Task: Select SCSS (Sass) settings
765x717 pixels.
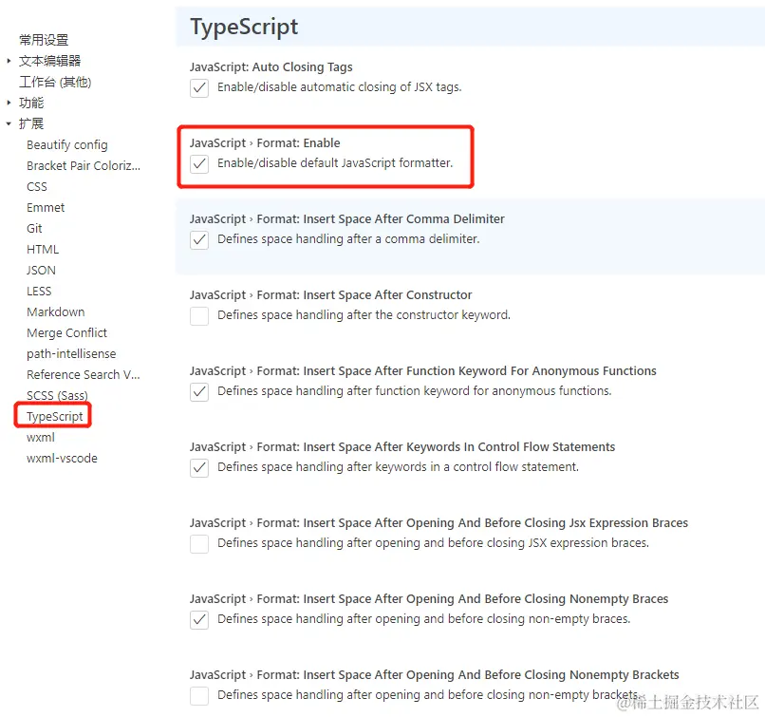Action: pyautogui.click(x=57, y=395)
